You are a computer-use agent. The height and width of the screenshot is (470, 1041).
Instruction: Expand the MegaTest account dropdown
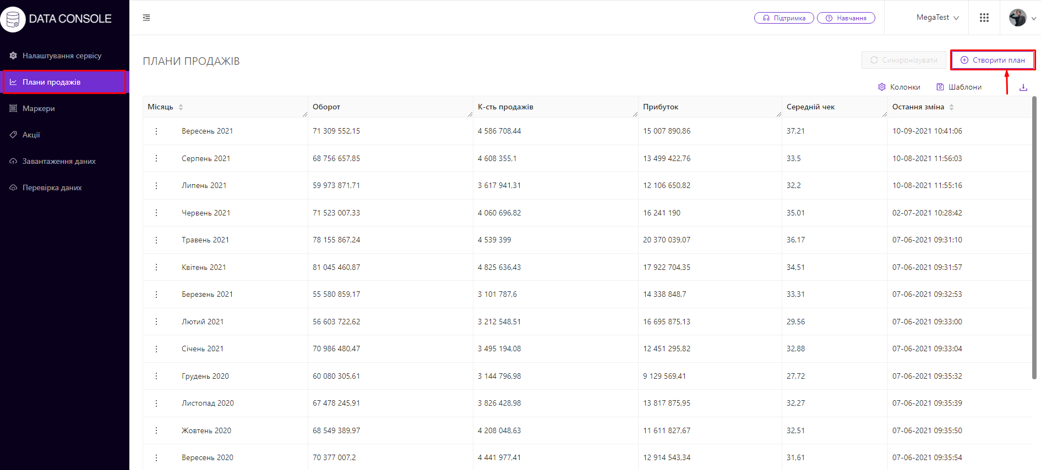coord(938,18)
